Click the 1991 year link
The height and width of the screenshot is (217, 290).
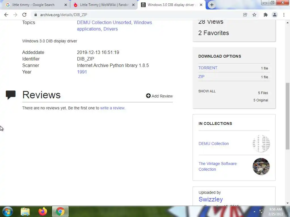point(82,72)
